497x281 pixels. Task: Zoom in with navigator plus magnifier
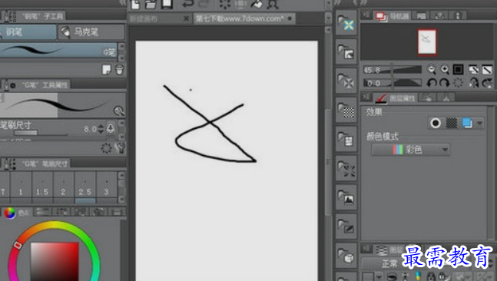[x=445, y=69]
